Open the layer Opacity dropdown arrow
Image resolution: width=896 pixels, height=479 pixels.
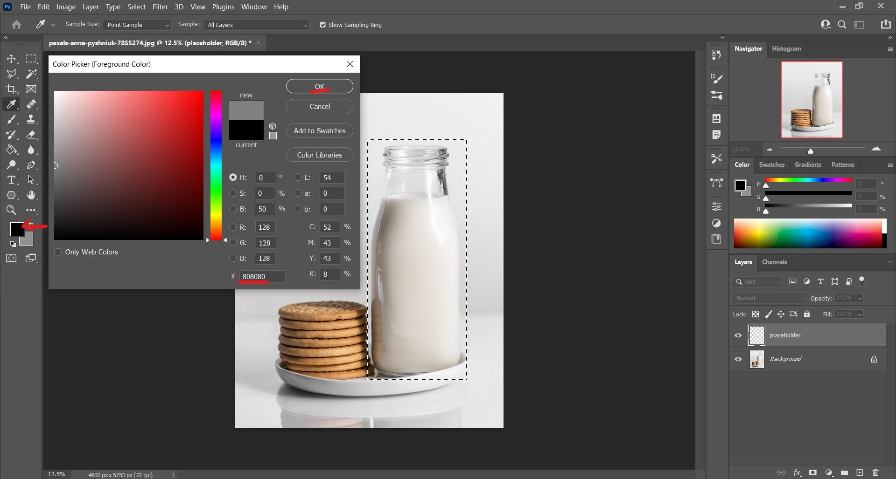[860, 298]
